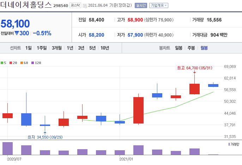Open the 기업개요 dropdown

point(159,6)
